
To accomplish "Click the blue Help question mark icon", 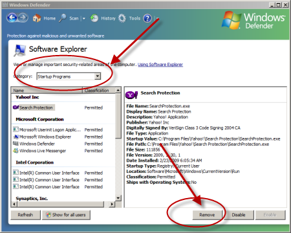I will pyautogui.click(x=147, y=18).
